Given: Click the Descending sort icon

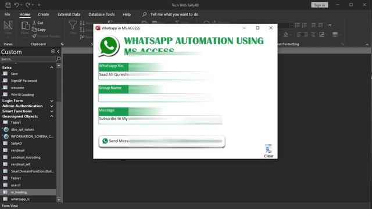Looking at the screenshot, I should click(83, 30).
